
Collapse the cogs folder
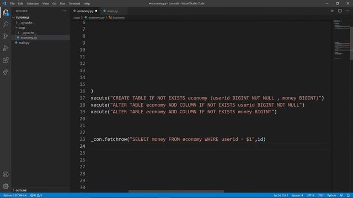point(17,28)
